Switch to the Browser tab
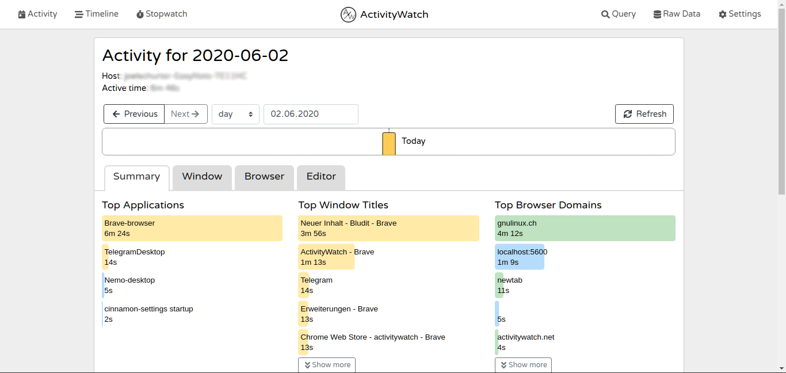 click(x=264, y=177)
